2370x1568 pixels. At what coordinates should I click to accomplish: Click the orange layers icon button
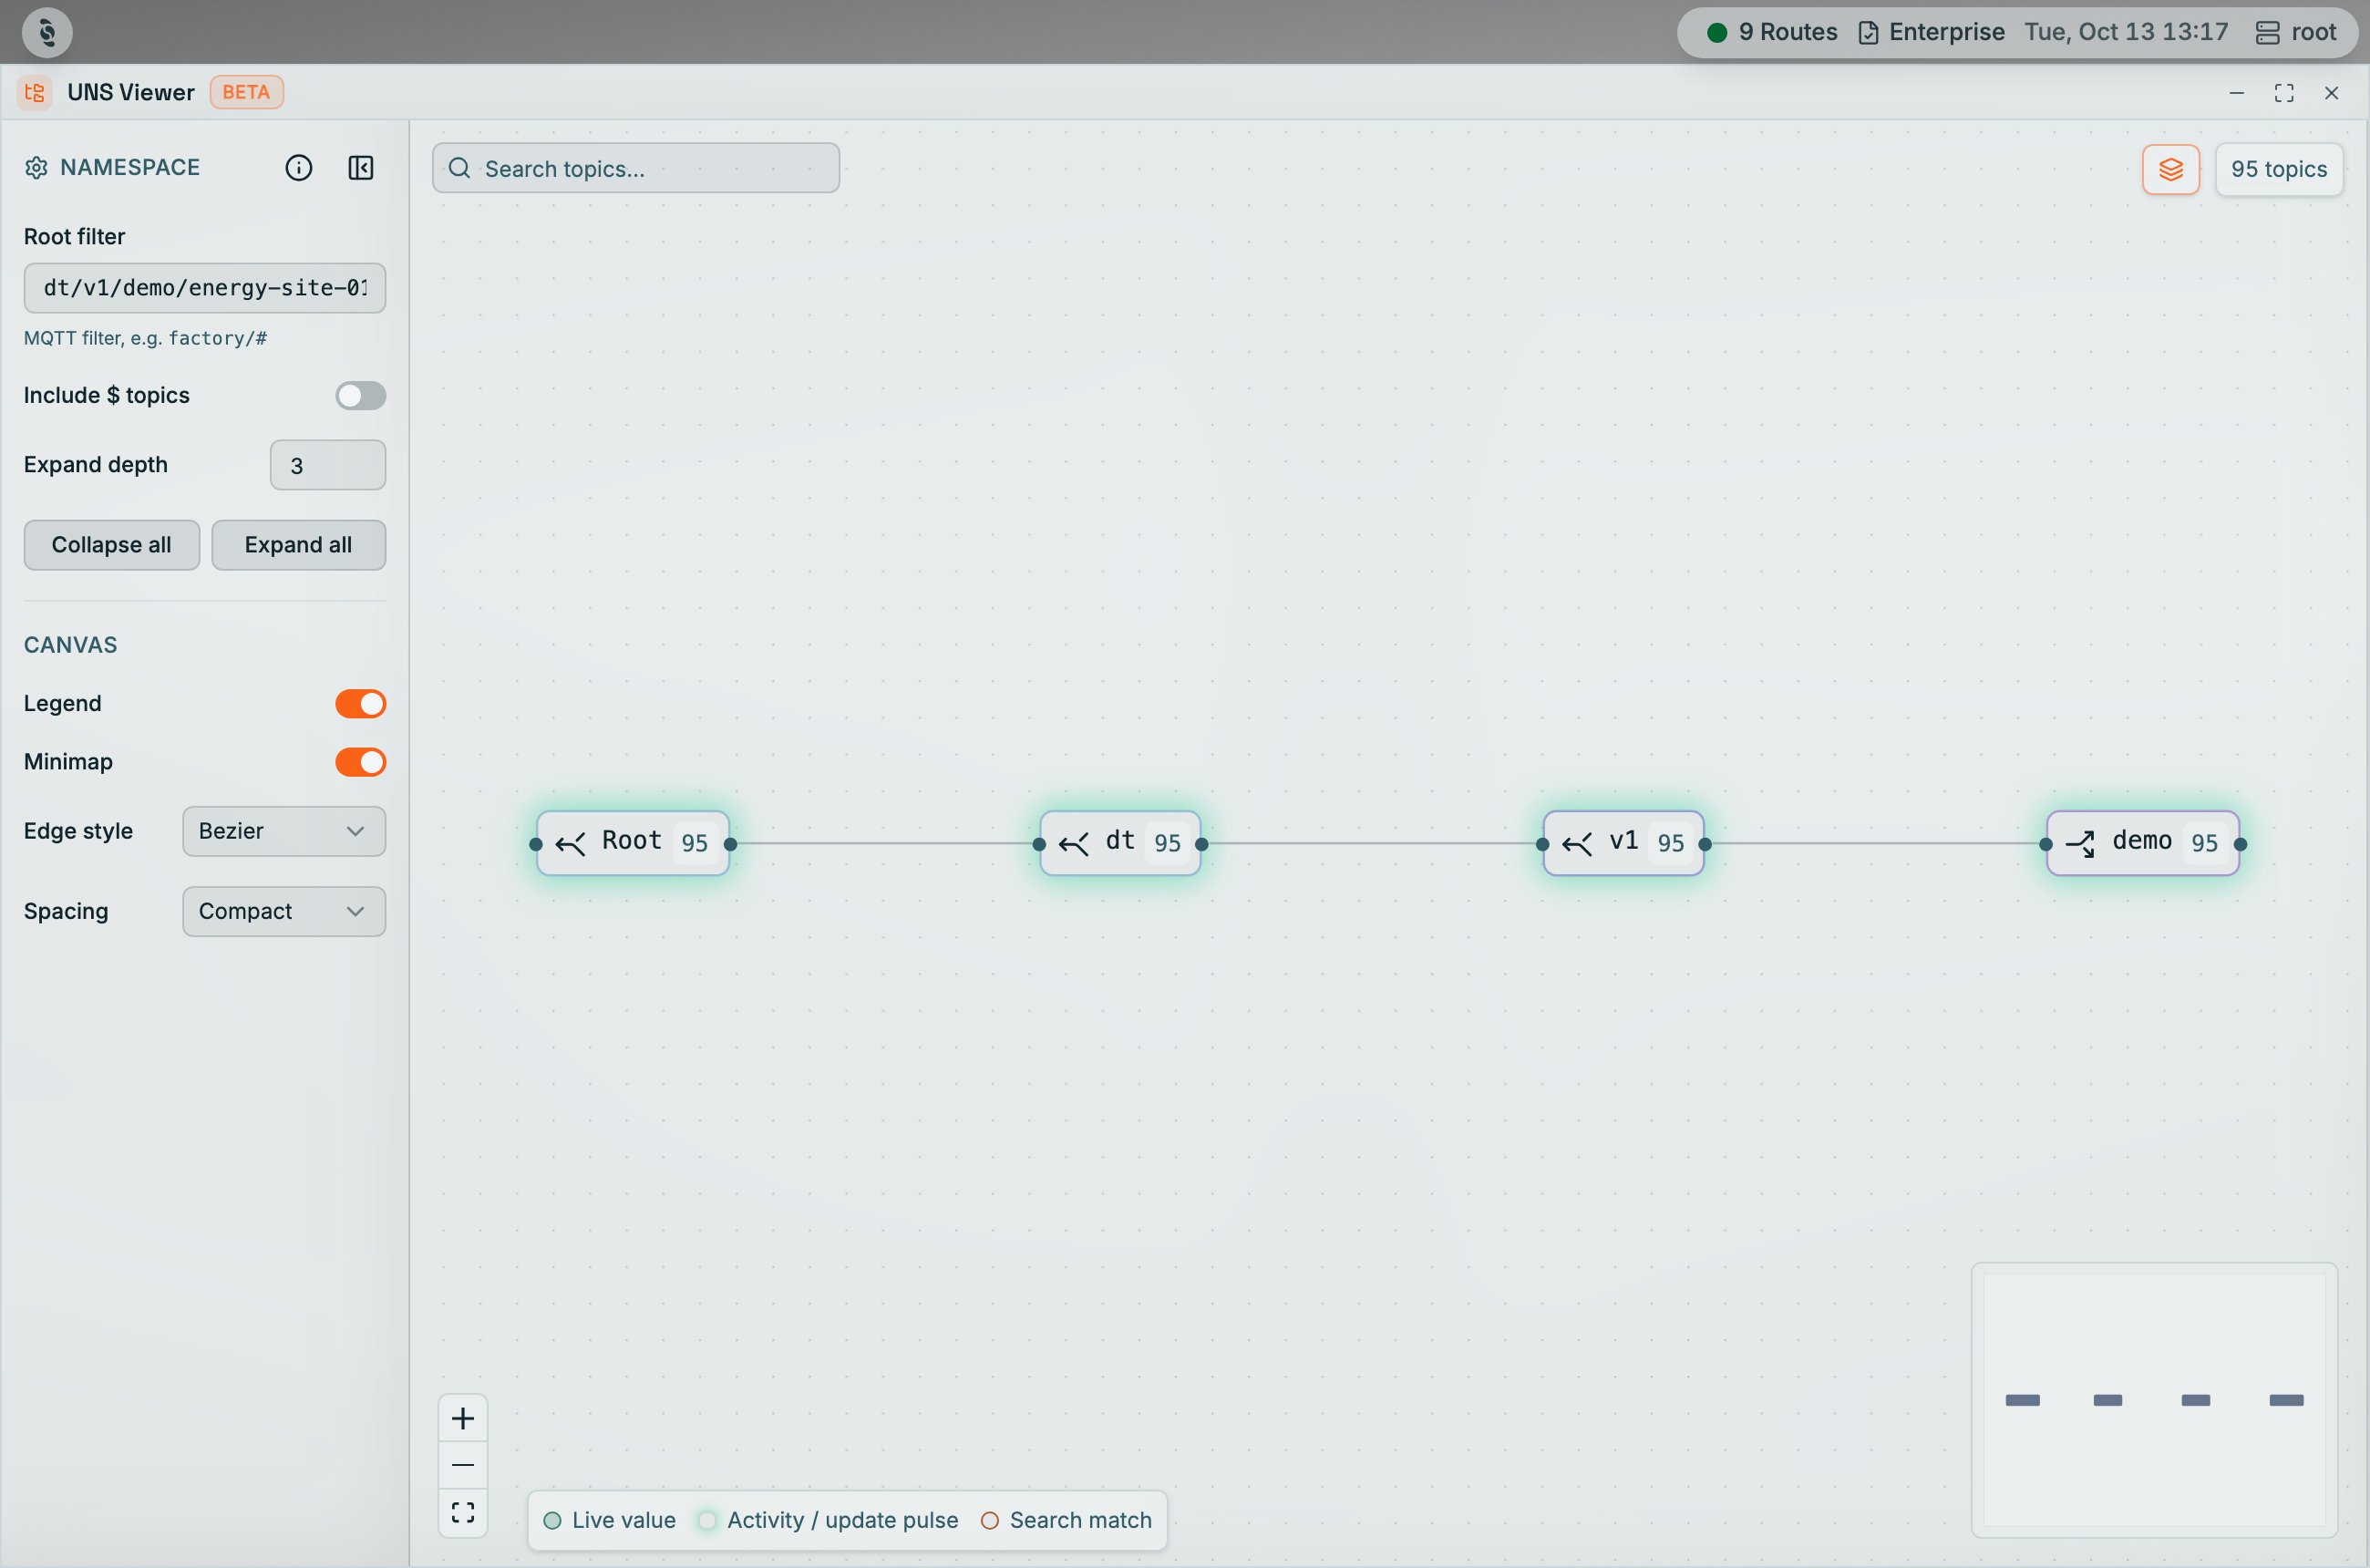[2170, 169]
